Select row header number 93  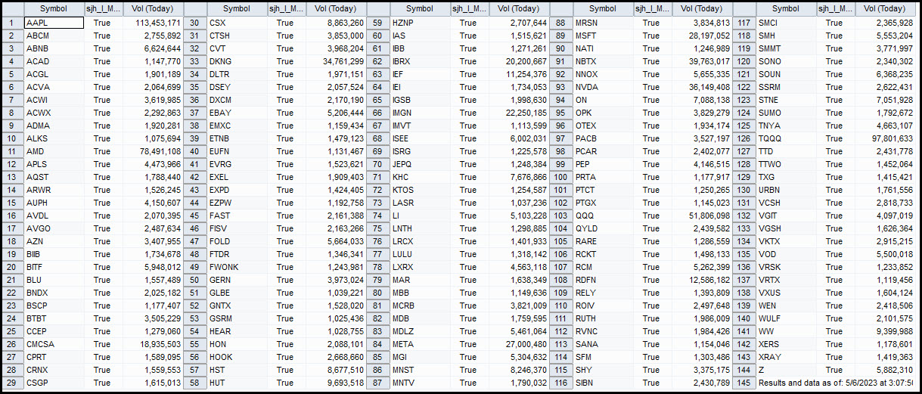pos(561,87)
